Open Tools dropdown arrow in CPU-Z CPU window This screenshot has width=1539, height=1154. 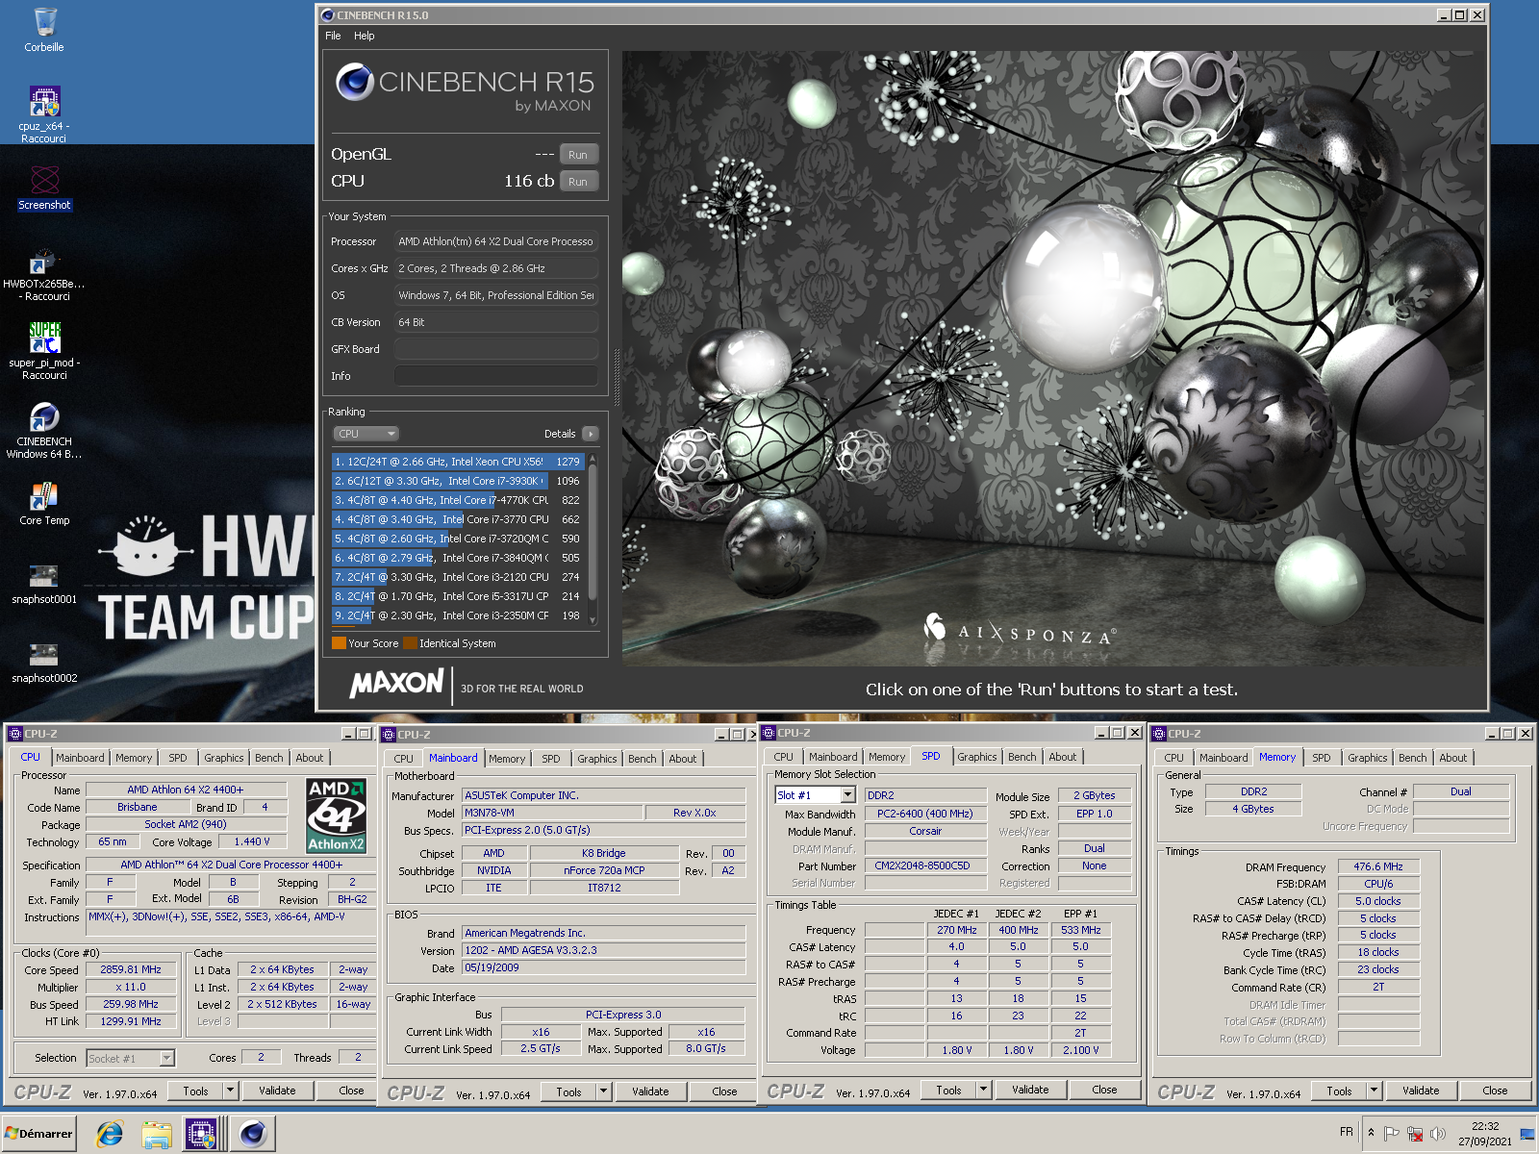pyautogui.click(x=230, y=1091)
